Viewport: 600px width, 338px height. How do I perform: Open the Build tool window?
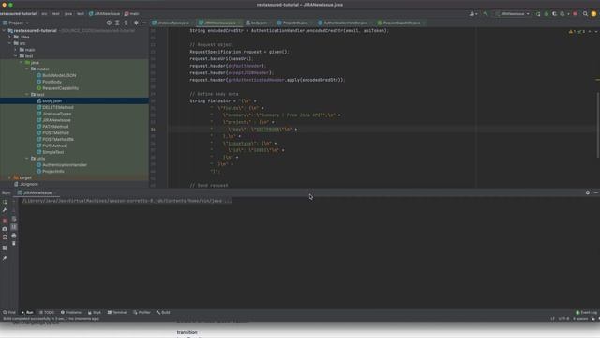click(163, 313)
